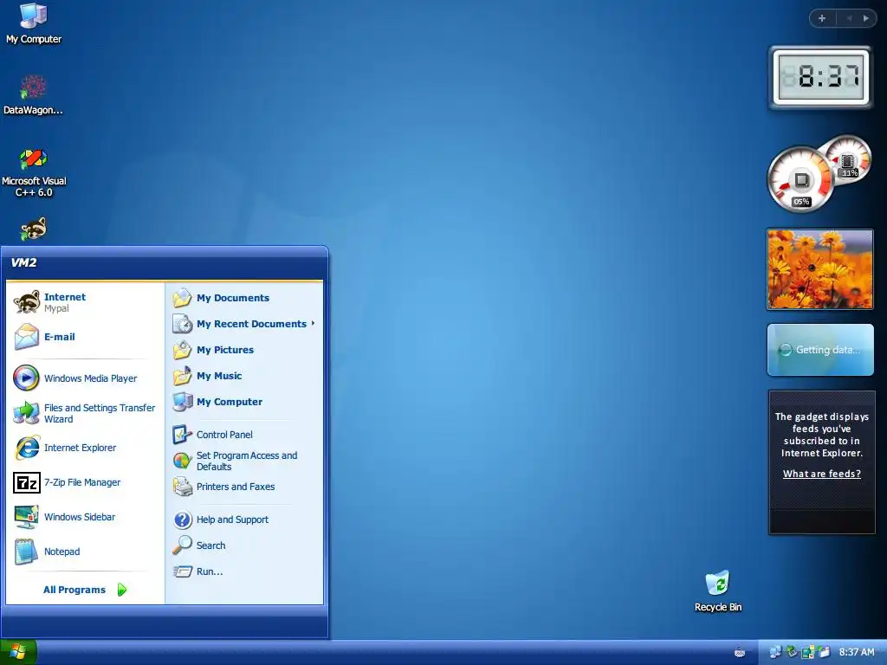The height and width of the screenshot is (665, 887).
Task: Open Internet Explorer from Start menu
Action: (85, 448)
